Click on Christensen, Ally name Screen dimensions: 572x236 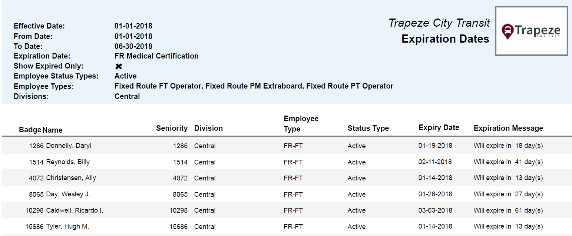[x=71, y=178]
